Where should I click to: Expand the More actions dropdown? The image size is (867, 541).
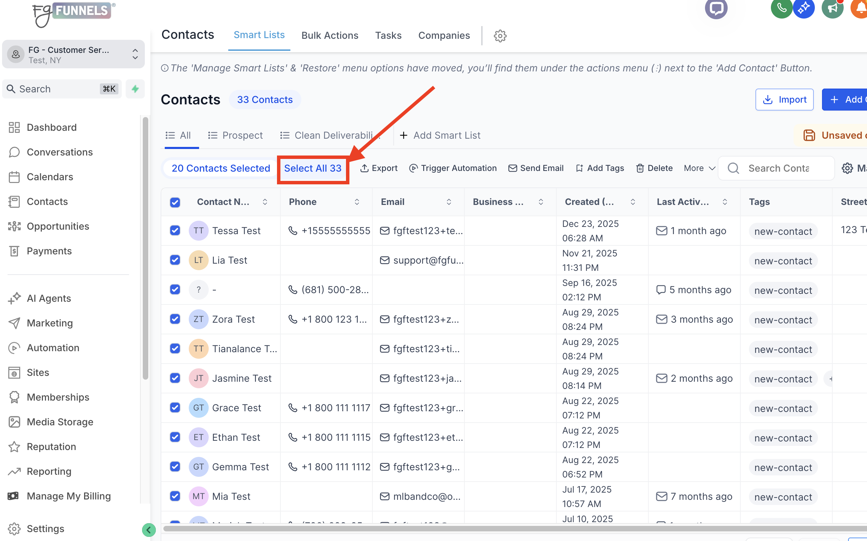(x=699, y=168)
